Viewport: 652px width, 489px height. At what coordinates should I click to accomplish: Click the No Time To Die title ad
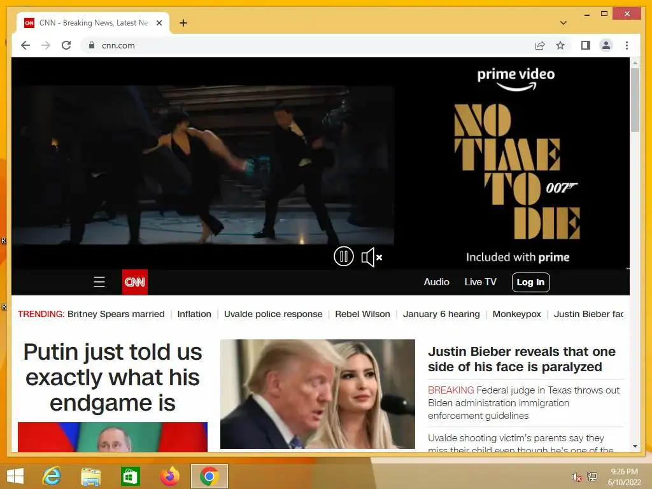click(517, 171)
